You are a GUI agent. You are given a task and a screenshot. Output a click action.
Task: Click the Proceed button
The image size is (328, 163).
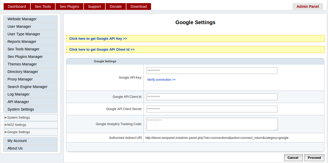pyautogui.click(x=314, y=158)
